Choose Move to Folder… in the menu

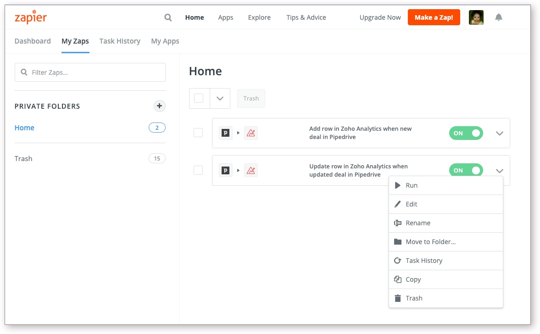430,242
